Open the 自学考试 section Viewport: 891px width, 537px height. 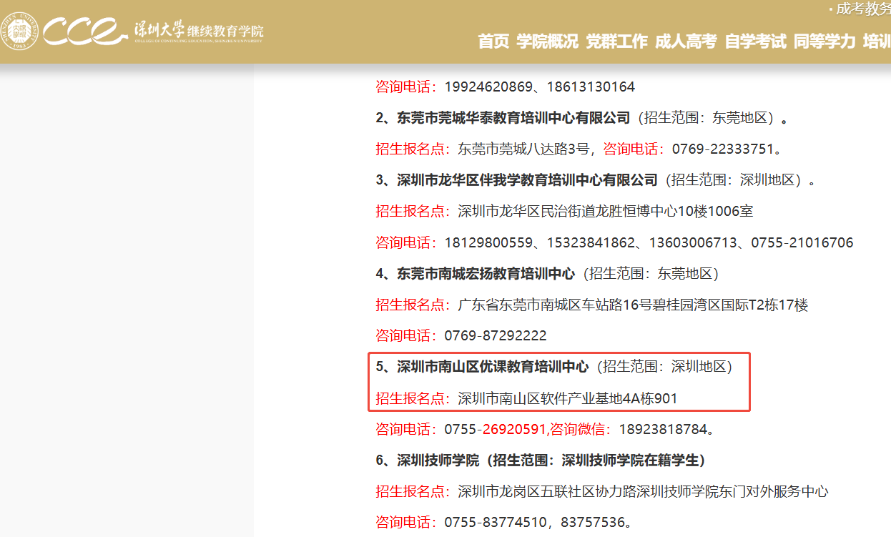point(755,41)
